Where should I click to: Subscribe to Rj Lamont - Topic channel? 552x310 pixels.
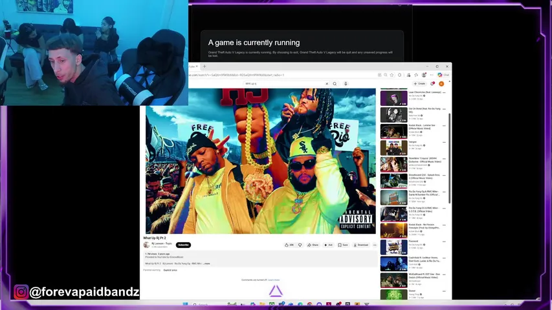pos(183,245)
